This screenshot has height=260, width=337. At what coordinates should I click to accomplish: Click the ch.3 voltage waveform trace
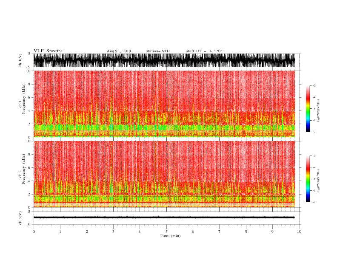[x=164, y=218]
